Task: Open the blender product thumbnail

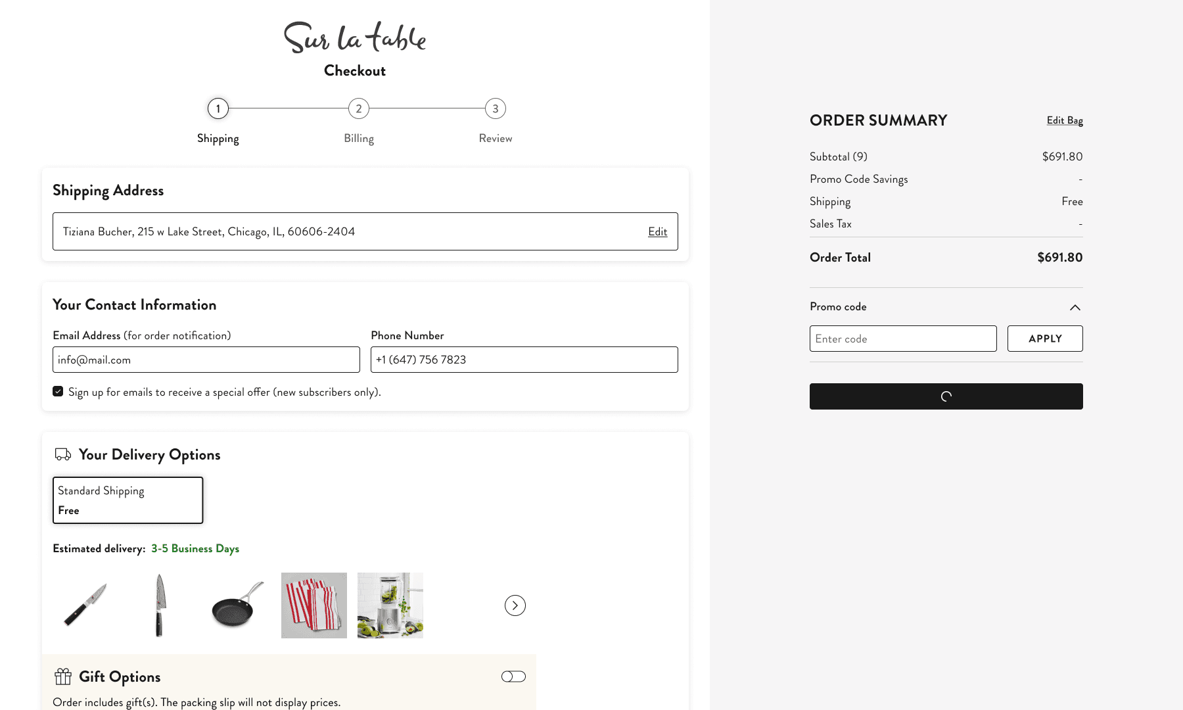Action: 390,605
